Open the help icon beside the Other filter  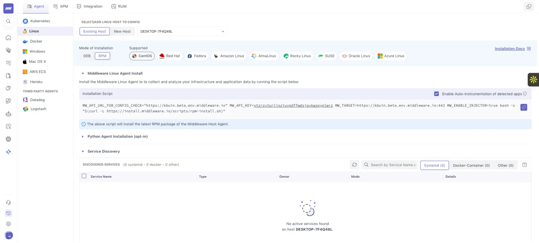(524, 165)
